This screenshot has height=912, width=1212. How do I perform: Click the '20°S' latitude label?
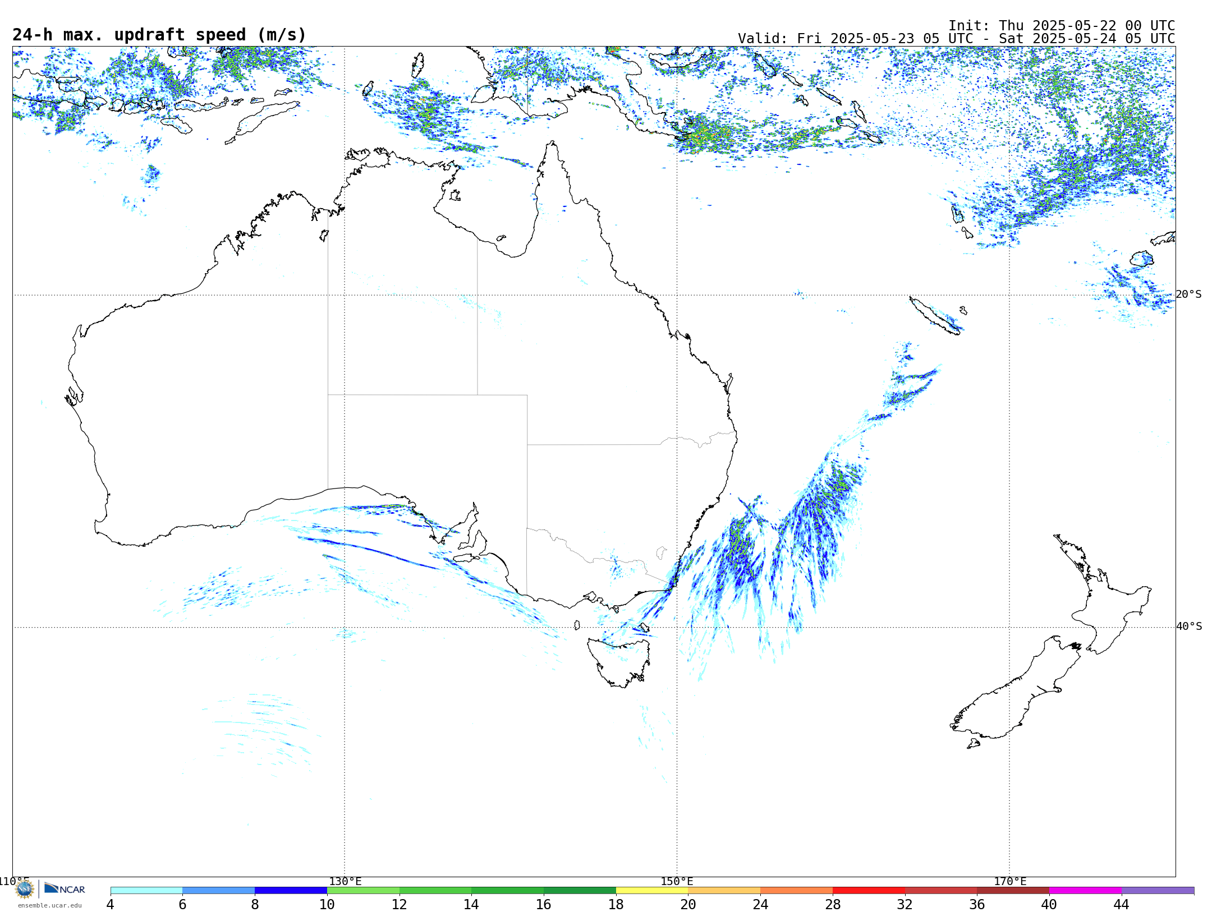[1189, 294]
